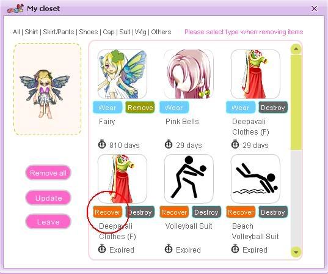Click the Volleyball Suit icon
The width and height of the screenshot is (328, 274).
(x=189, y=179)
